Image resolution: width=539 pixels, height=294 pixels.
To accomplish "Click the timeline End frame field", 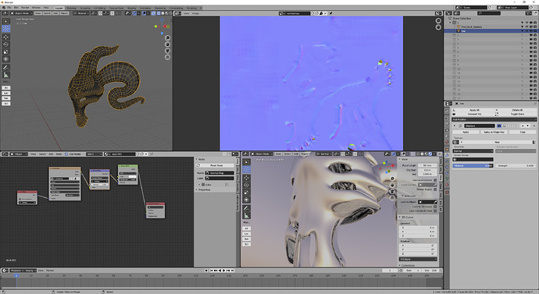I will [x=431, y=271].
